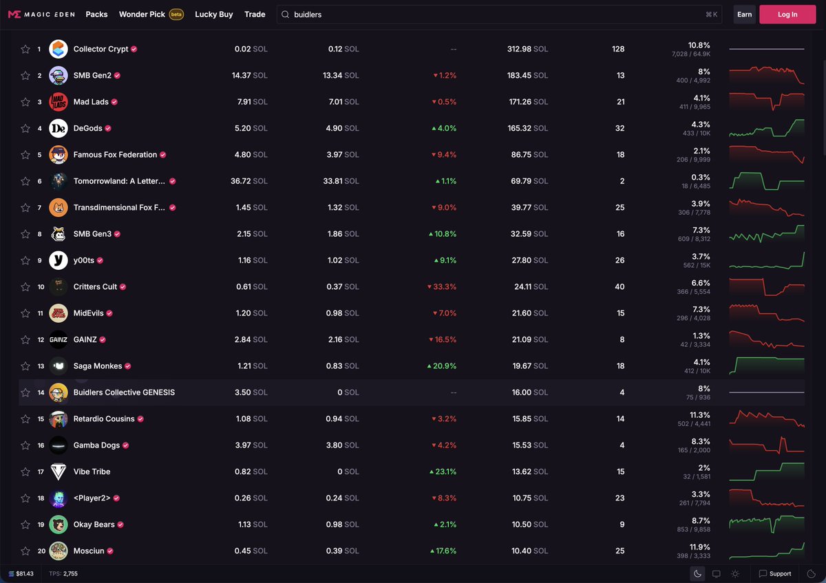This screenshot has width=826, height=583.
Task: Click Mad Lads floor price 7.91 SOL
Action: [253, 102]
